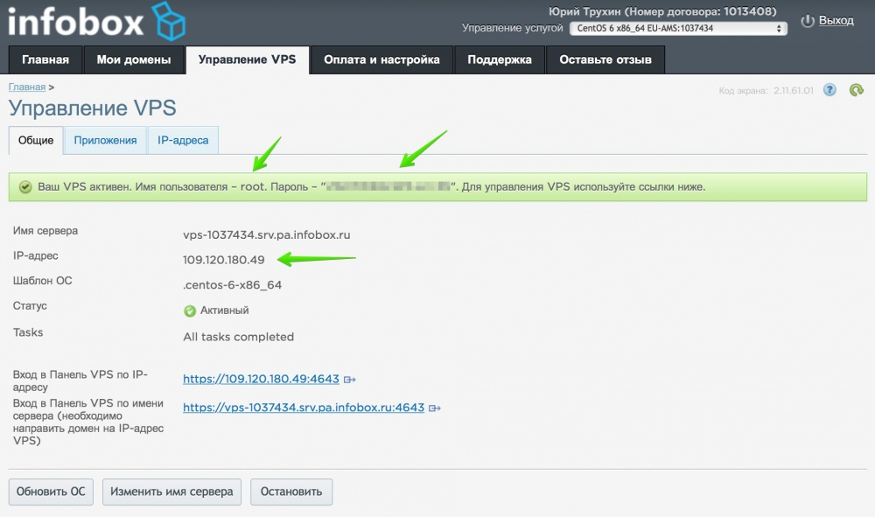The width and height of the screenshot is (875, 517).
Task: Open Оплата и настройка tab
Action: tap(381, 59)
